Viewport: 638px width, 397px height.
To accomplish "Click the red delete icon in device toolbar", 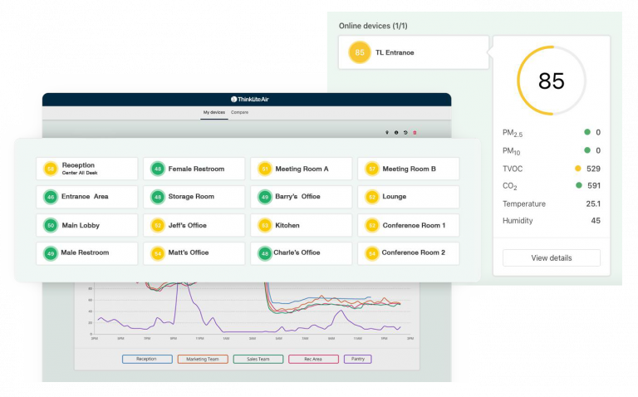I will click(x=415, y=132).
